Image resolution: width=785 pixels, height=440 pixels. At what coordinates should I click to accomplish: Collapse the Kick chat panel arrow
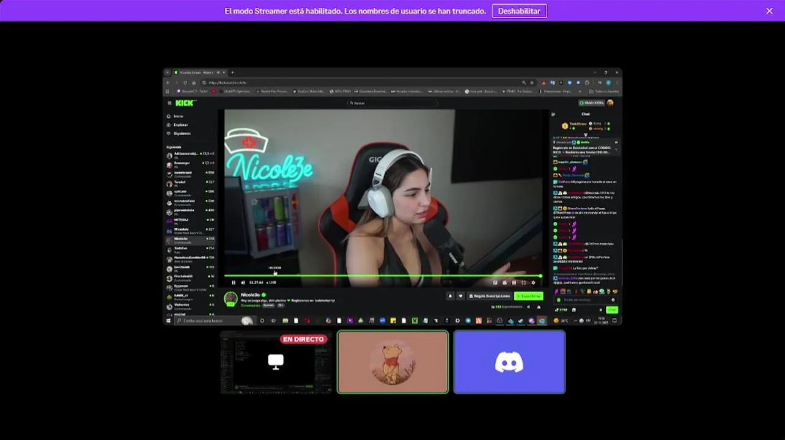coord(553,114)
